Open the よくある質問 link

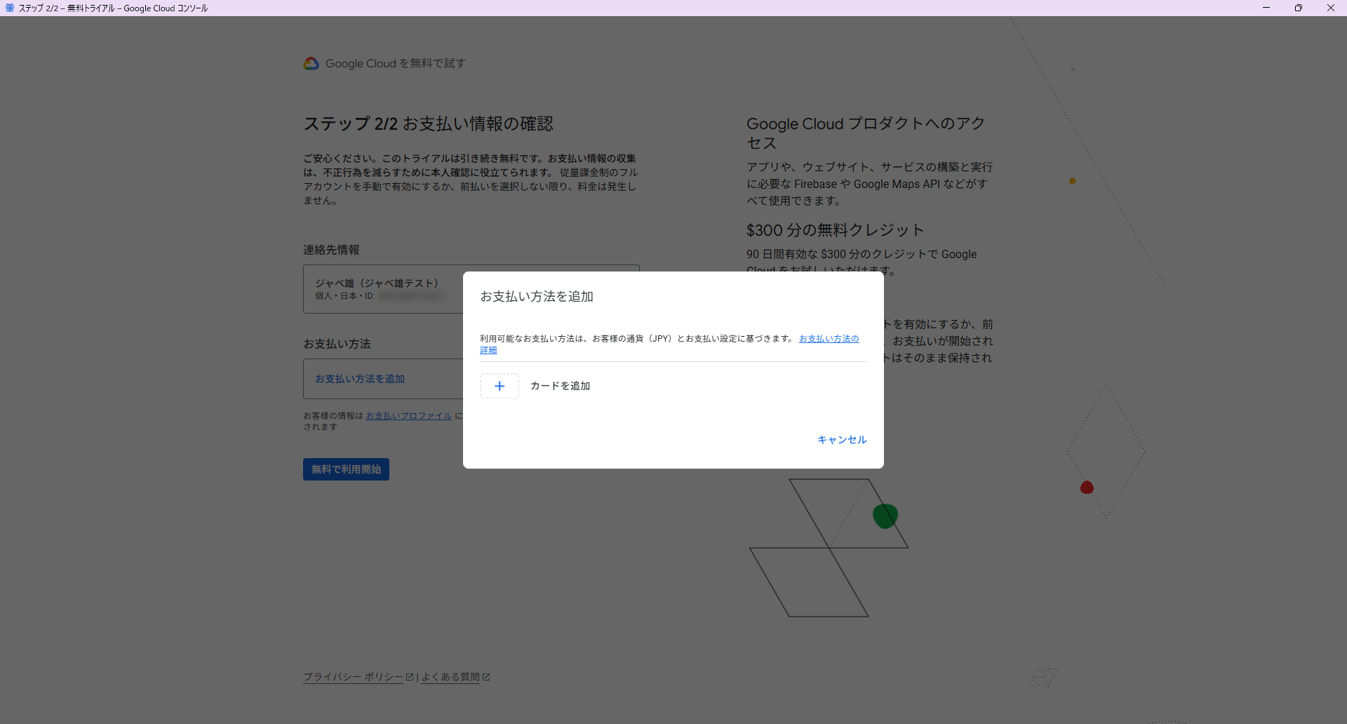[x=450, y=677]
